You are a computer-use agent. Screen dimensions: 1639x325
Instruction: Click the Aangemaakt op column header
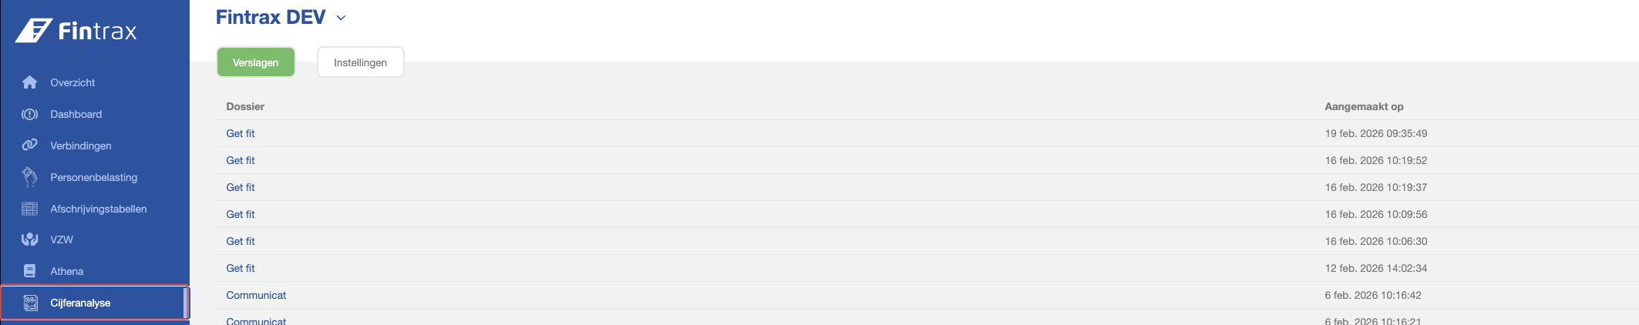[x=1364, y=106]
